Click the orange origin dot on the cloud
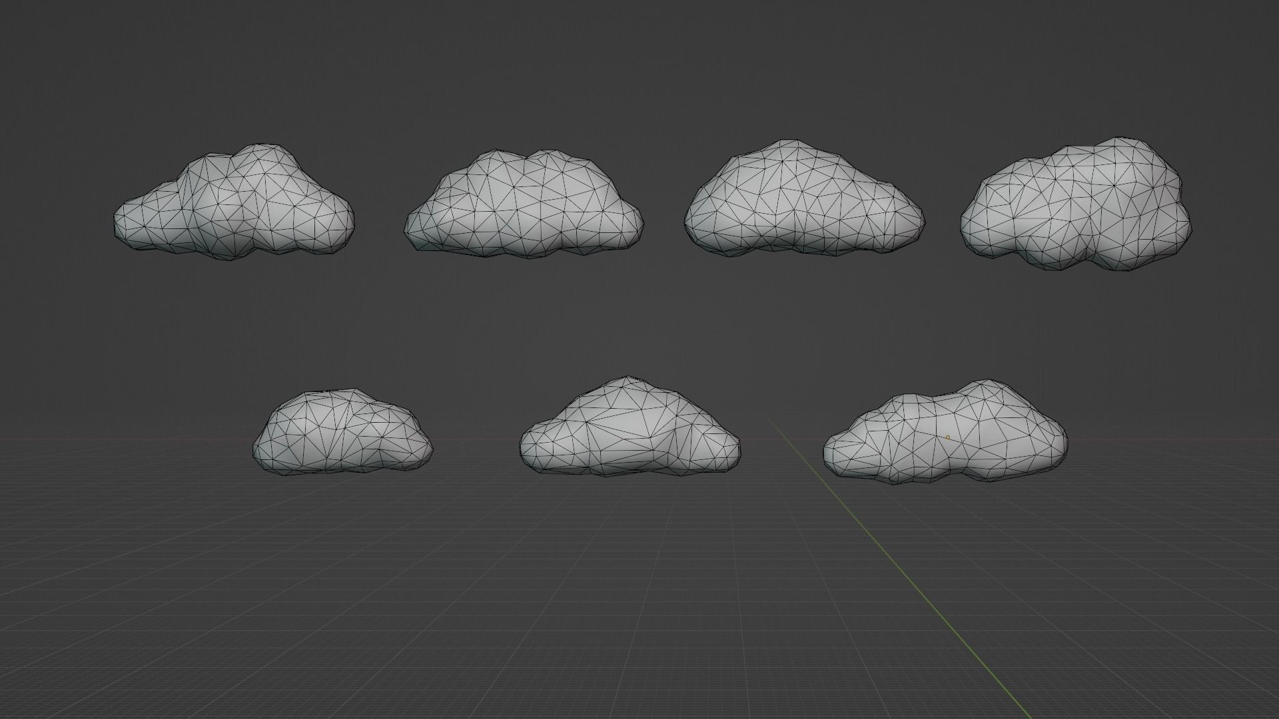 click(x=947, y=437)
